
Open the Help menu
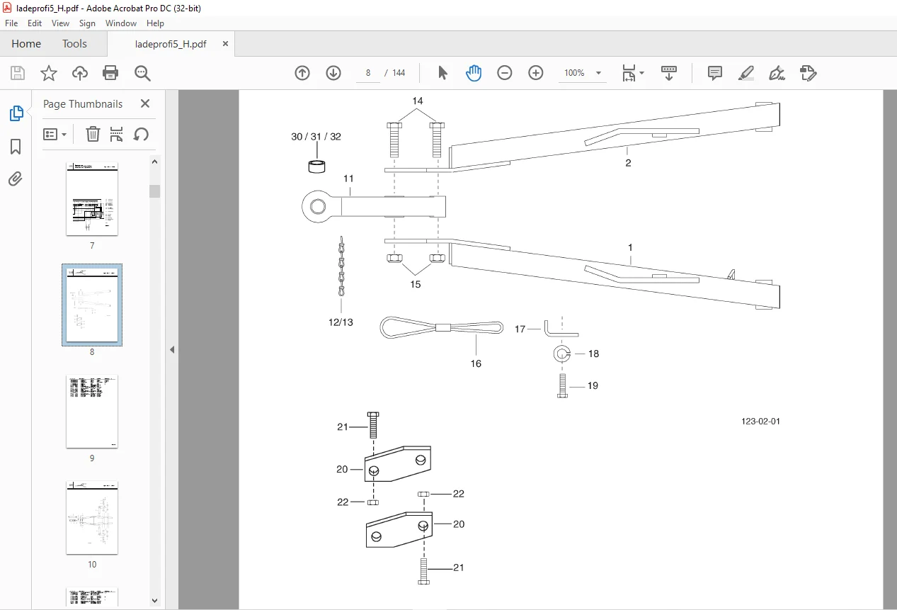[155, 23]
